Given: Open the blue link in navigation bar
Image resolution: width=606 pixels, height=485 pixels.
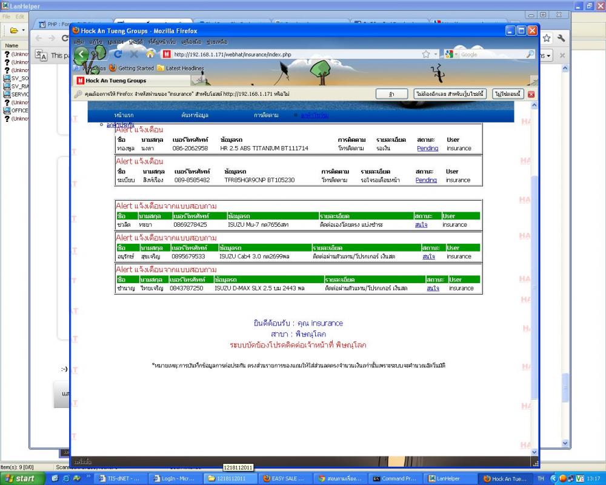Looking at the screenshot, I should (315, 115).
